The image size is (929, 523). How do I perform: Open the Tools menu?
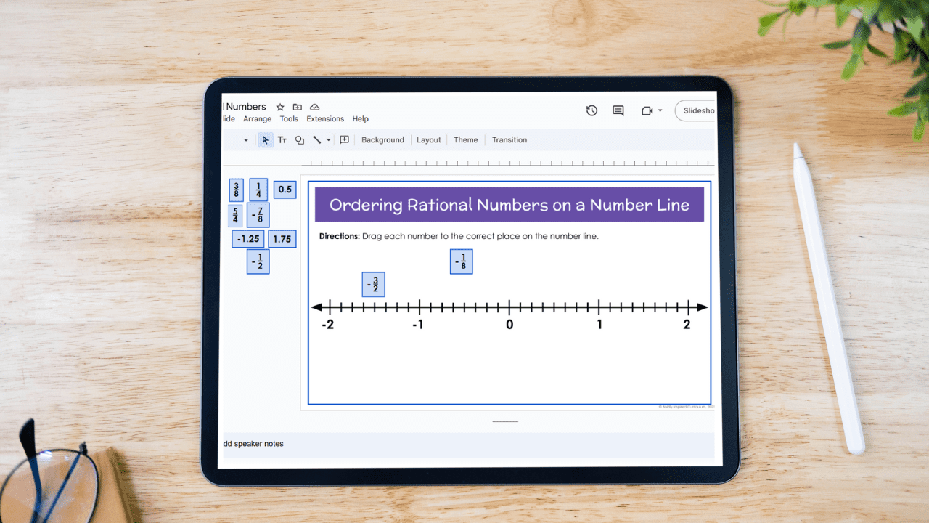click(289, 118)
